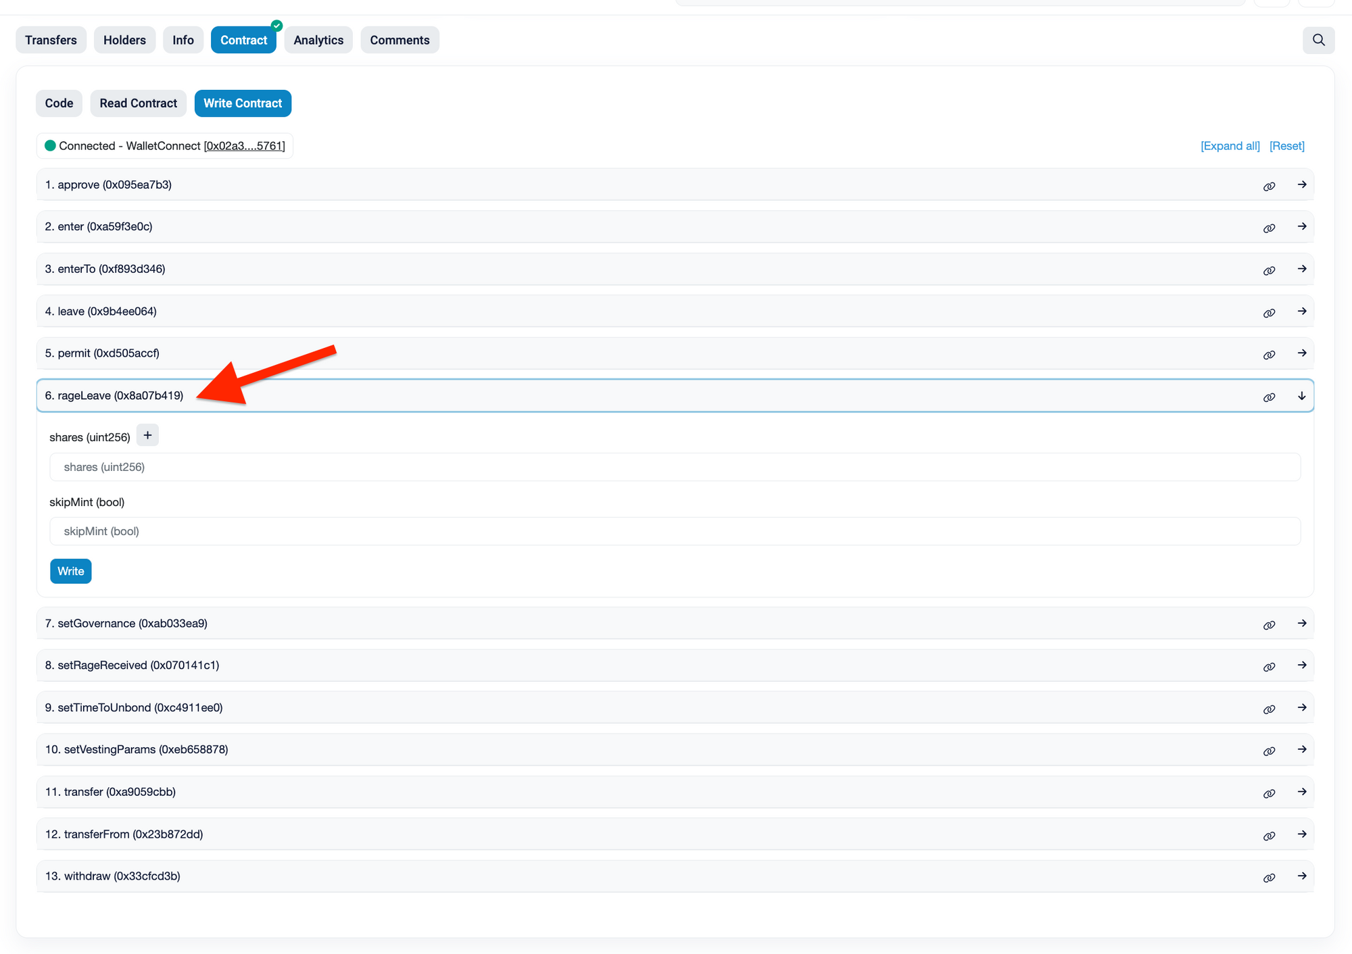Copy permalink icon for withdraw function
This screenshot has height=954, width=1352.
coord(1269,878)
